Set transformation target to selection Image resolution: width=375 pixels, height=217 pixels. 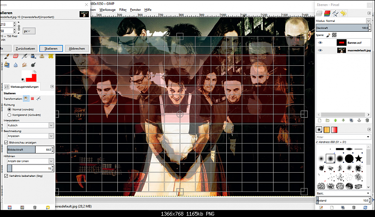[x=32, y=98]
